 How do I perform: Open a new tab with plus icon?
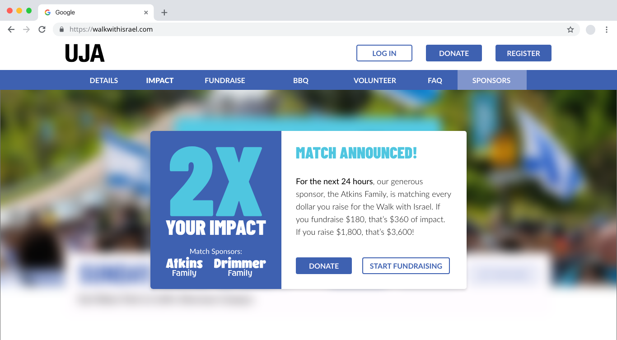pos(164,13)
